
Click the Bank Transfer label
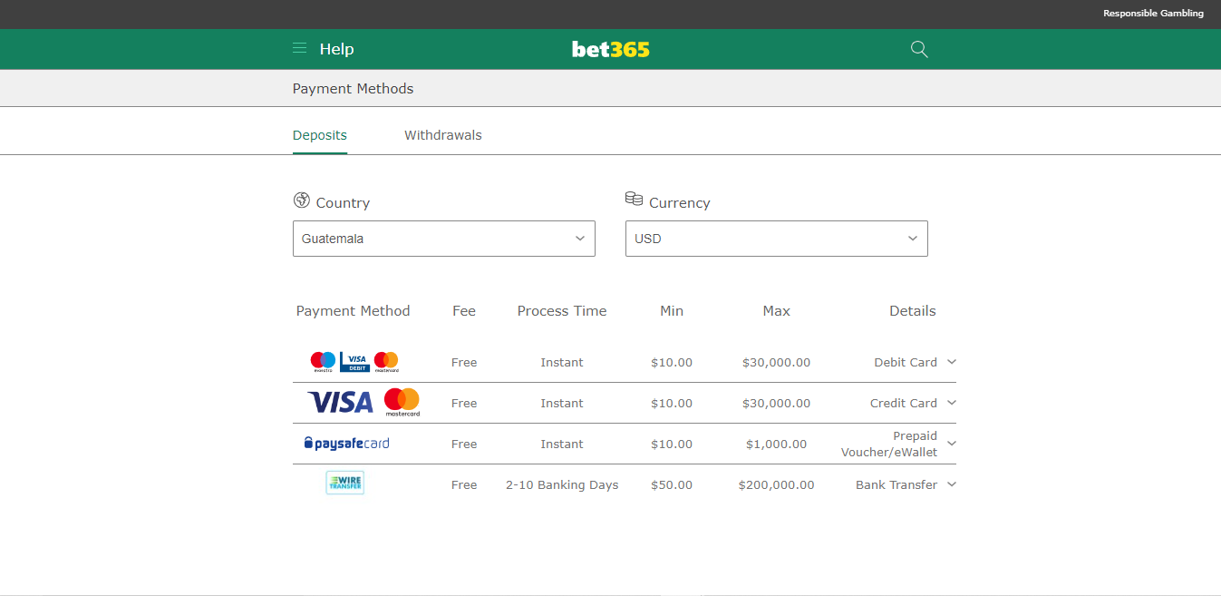896,484
